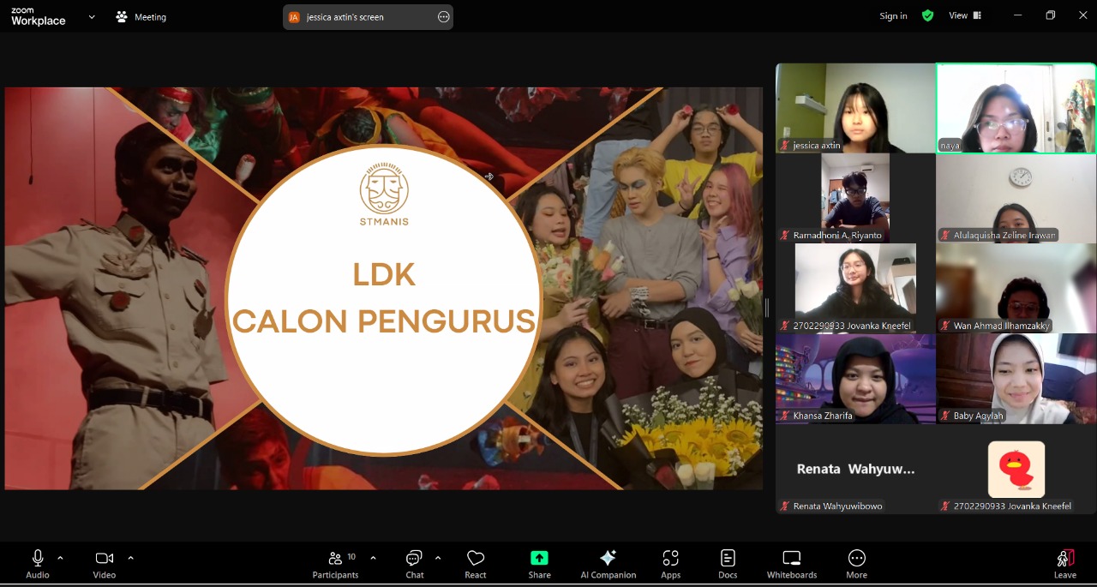Click the muted mic icon beside Baby Aqylah
Viewport: 1097px width, 587px height.
944,416
